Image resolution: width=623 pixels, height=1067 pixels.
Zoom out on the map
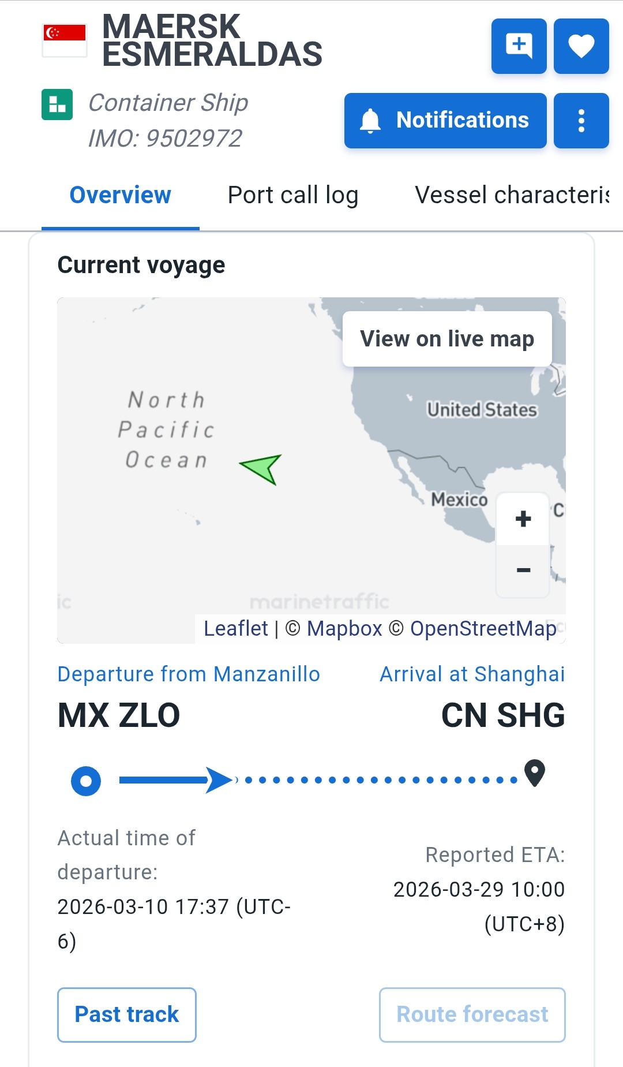pyautogui.click(x=523, y=570)
